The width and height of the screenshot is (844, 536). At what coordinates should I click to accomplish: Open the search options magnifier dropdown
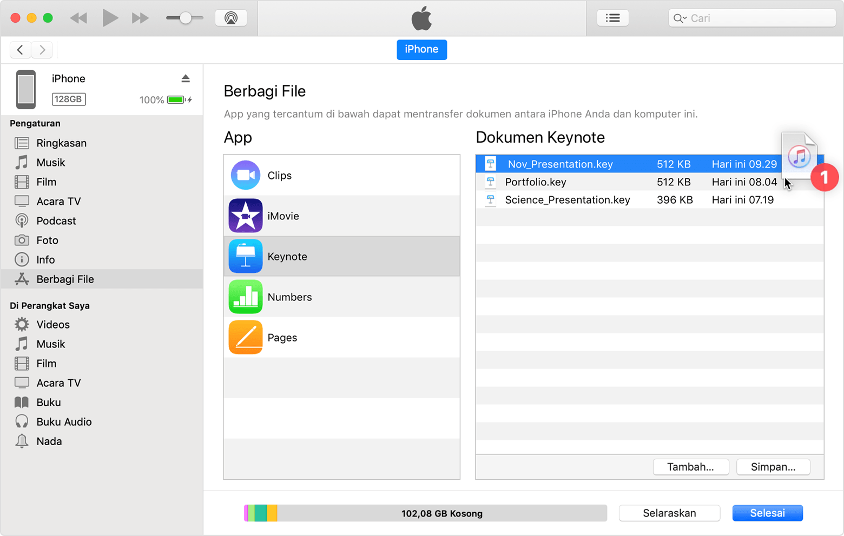click(680, 18)
